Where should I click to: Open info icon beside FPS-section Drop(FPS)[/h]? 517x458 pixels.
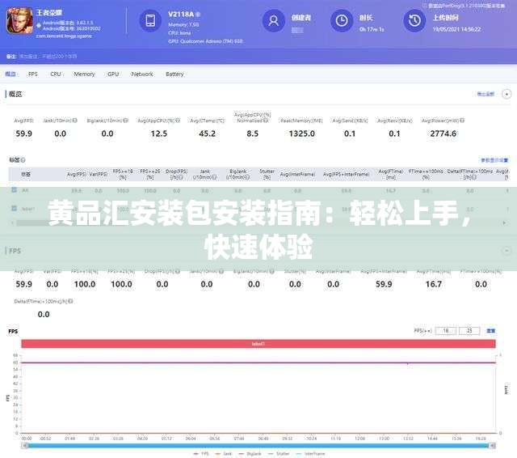178,272
